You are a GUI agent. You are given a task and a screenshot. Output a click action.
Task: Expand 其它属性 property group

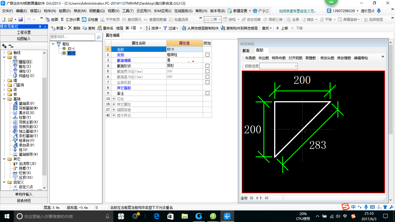click(x=114, y=104)
